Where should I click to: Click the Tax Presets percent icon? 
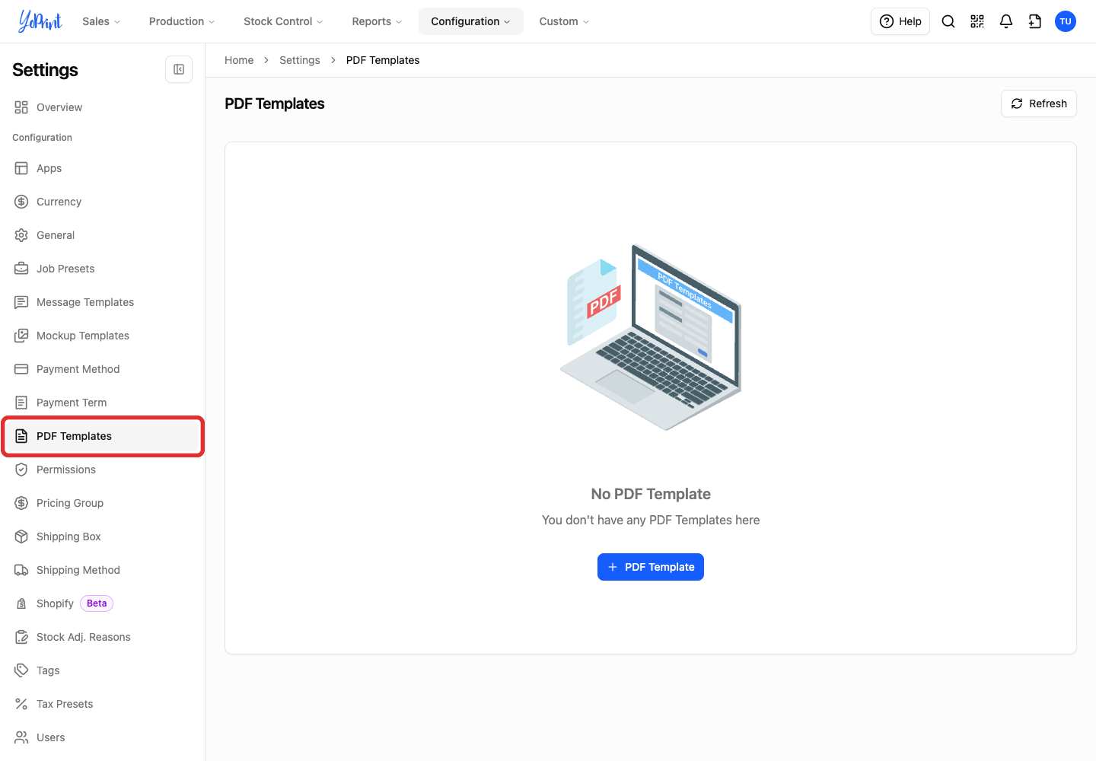pyautogui.click(x=21, y=704)
